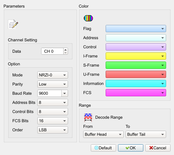Click the rainbow color palette icon
Viewport: 174px width, 155px height.
coord(88,18)
